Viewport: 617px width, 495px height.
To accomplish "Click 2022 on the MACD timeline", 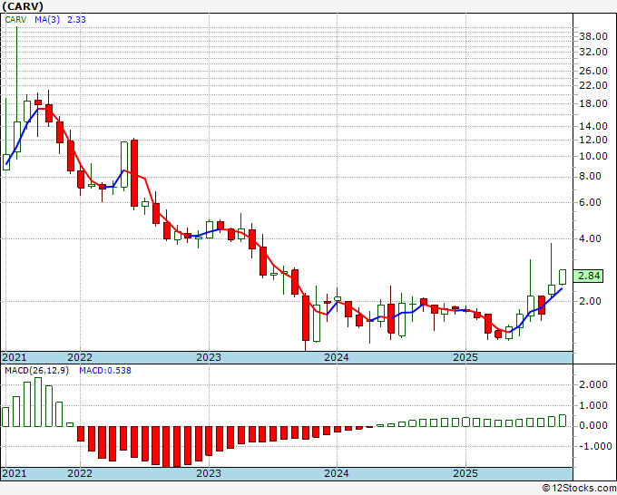I will 80,473.
